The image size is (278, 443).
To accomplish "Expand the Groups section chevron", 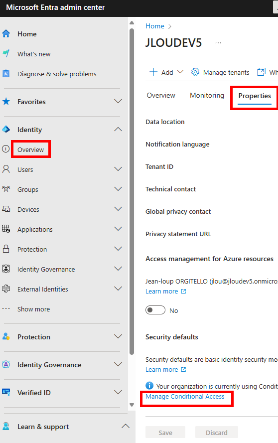I will point(118,189).
